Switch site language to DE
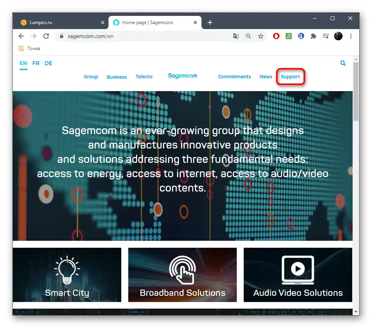Image resolution: width=372 pixels, height=328 pixels. 48,63
